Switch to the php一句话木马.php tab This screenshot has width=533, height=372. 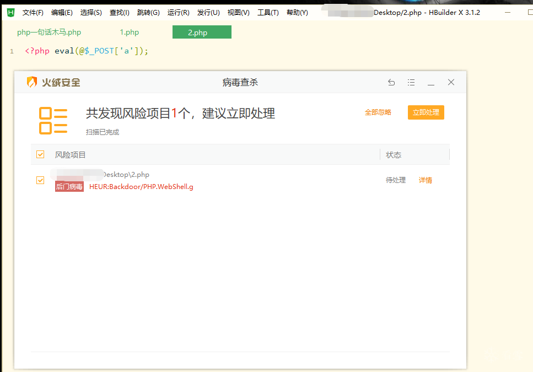[49, 33]
